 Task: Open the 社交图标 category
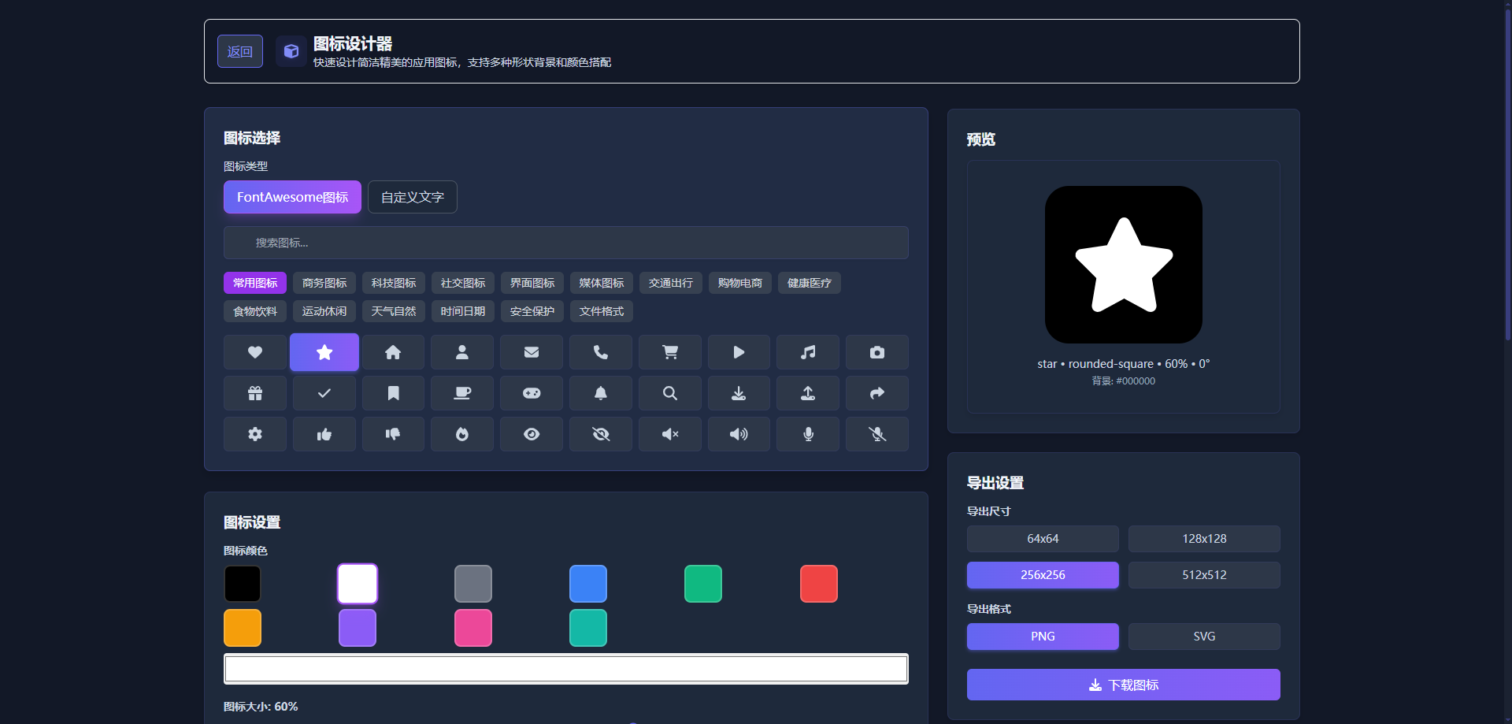point(463,283)
